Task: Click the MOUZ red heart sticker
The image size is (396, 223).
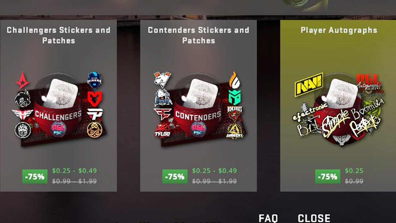Action: pos(94,99)
